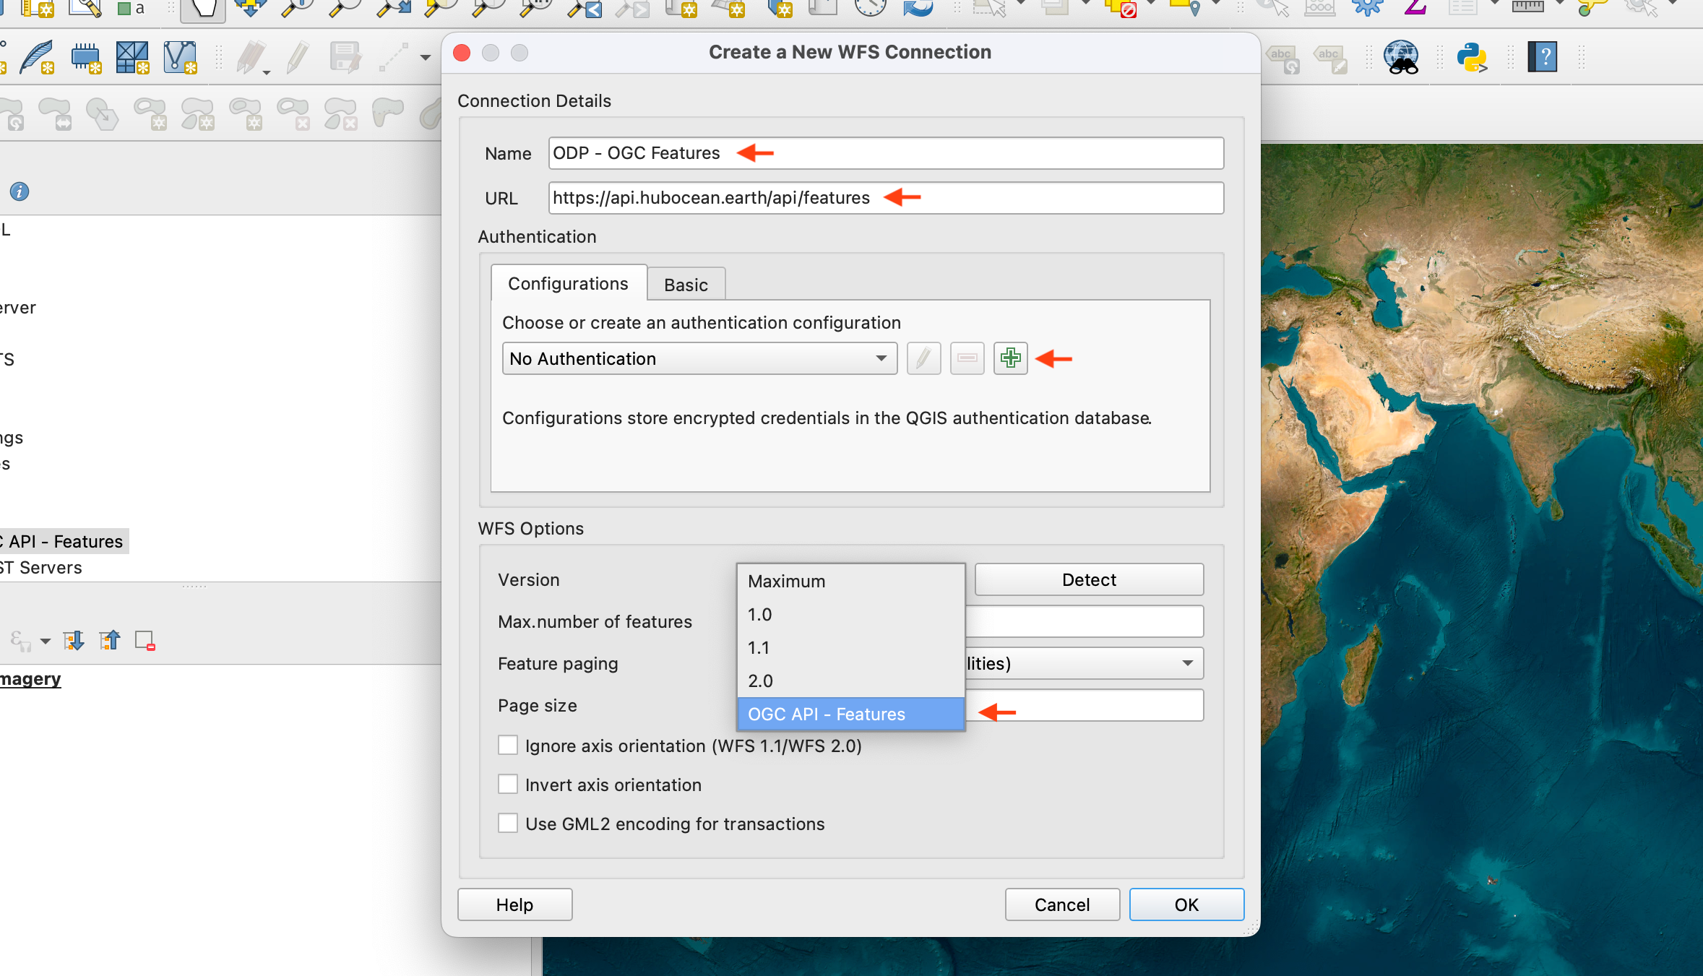Screen dimensions: 1703x976
Task: Open QGIS Help documentation
Action: tap(1543, 58)
